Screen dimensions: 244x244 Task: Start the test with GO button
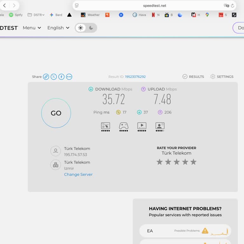56,113
